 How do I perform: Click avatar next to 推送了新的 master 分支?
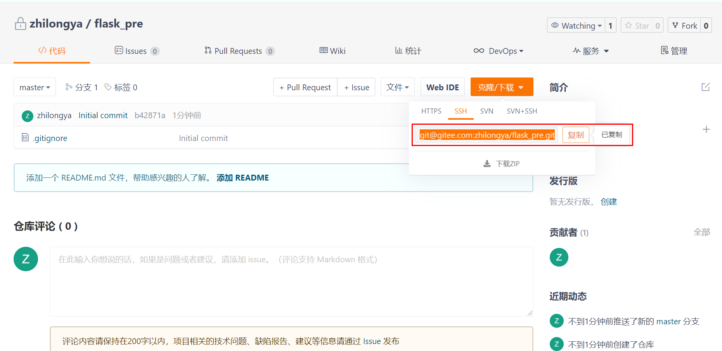click(557, 321)
